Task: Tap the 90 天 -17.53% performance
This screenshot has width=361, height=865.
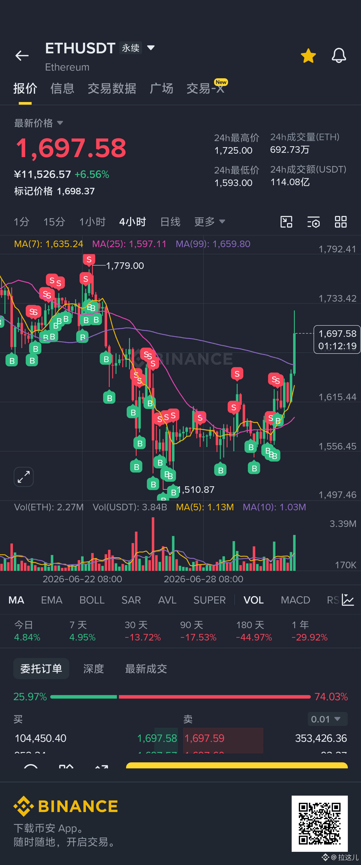Action: (198, 631)
